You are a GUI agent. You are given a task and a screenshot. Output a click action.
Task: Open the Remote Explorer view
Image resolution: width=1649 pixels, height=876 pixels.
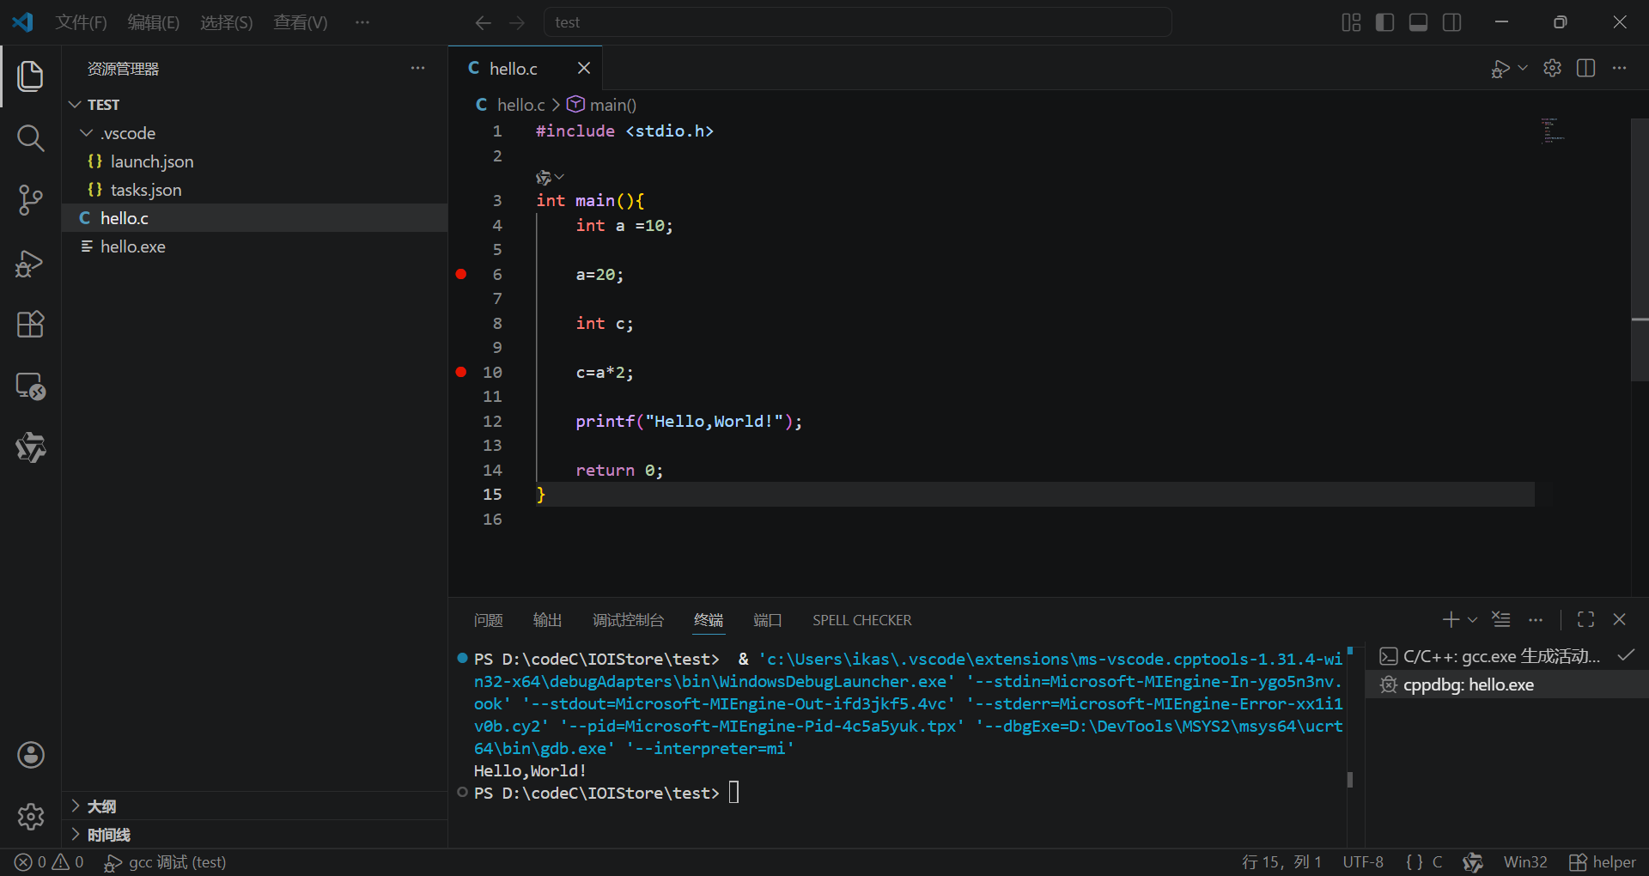[x=30, y=386]
